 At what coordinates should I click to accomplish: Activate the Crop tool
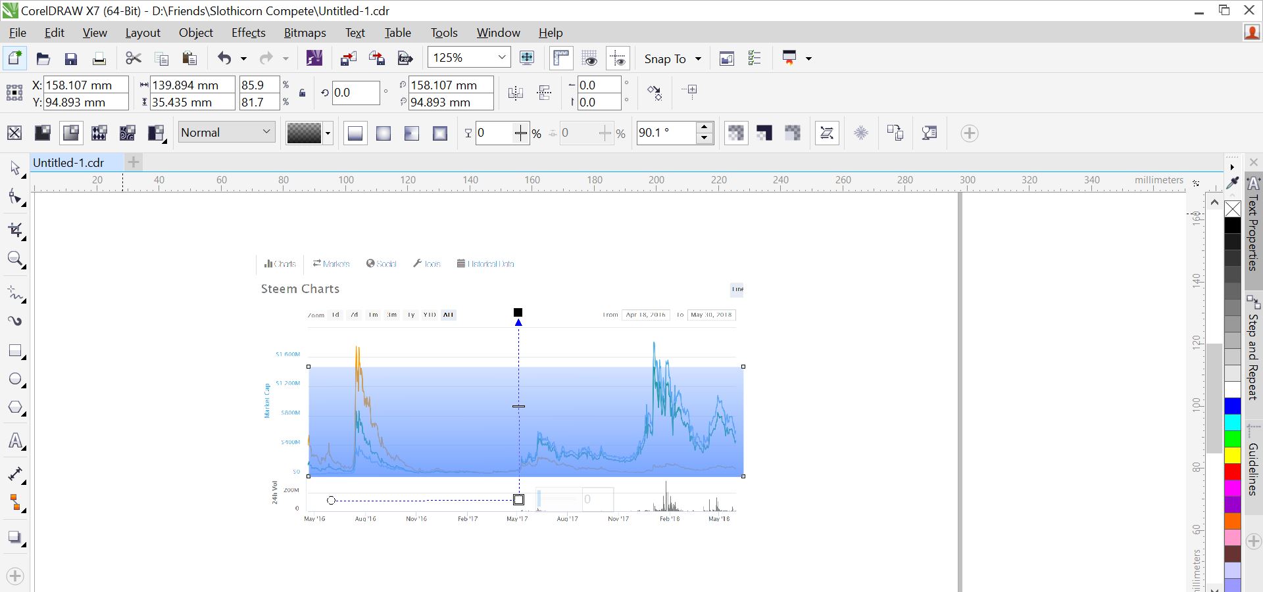[15, 230]
